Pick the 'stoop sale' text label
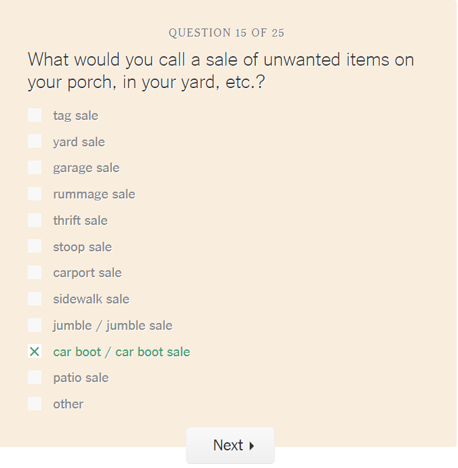458x468 pixels. point(82,247)
